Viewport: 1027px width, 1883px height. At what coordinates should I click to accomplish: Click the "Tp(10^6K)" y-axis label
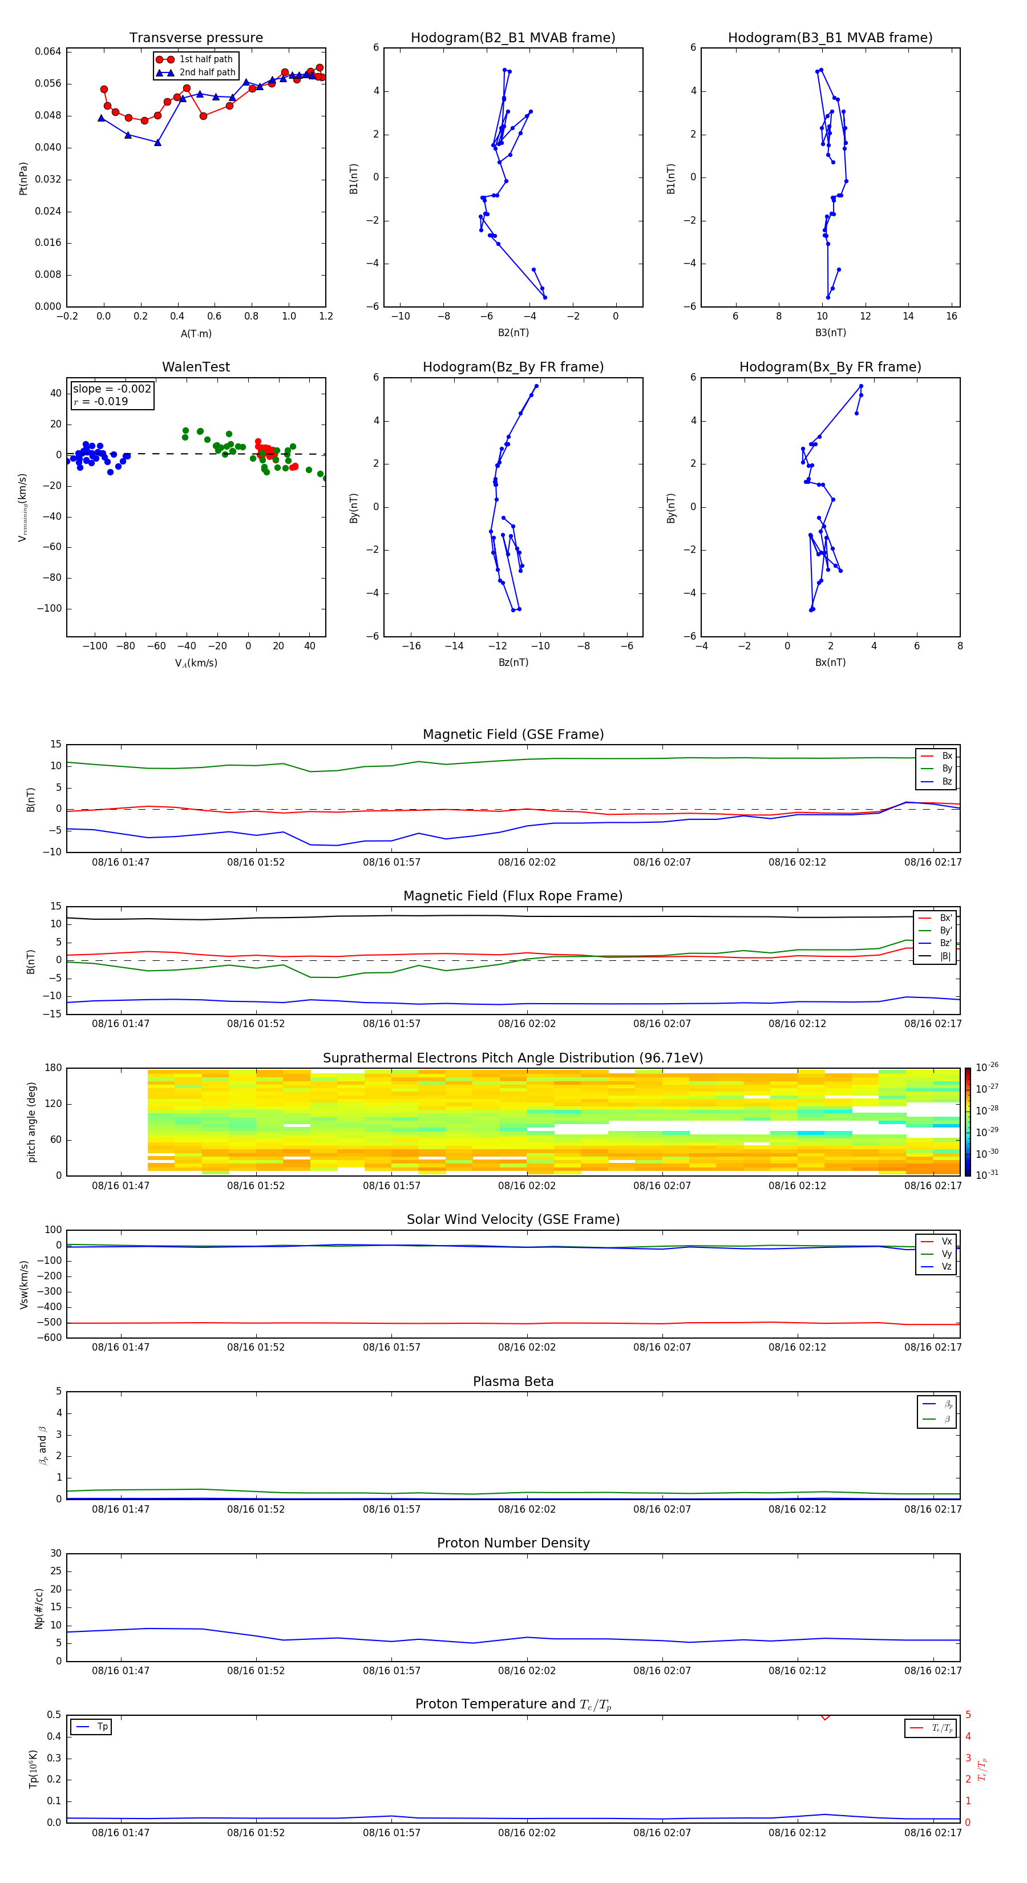coord(33,1769)
